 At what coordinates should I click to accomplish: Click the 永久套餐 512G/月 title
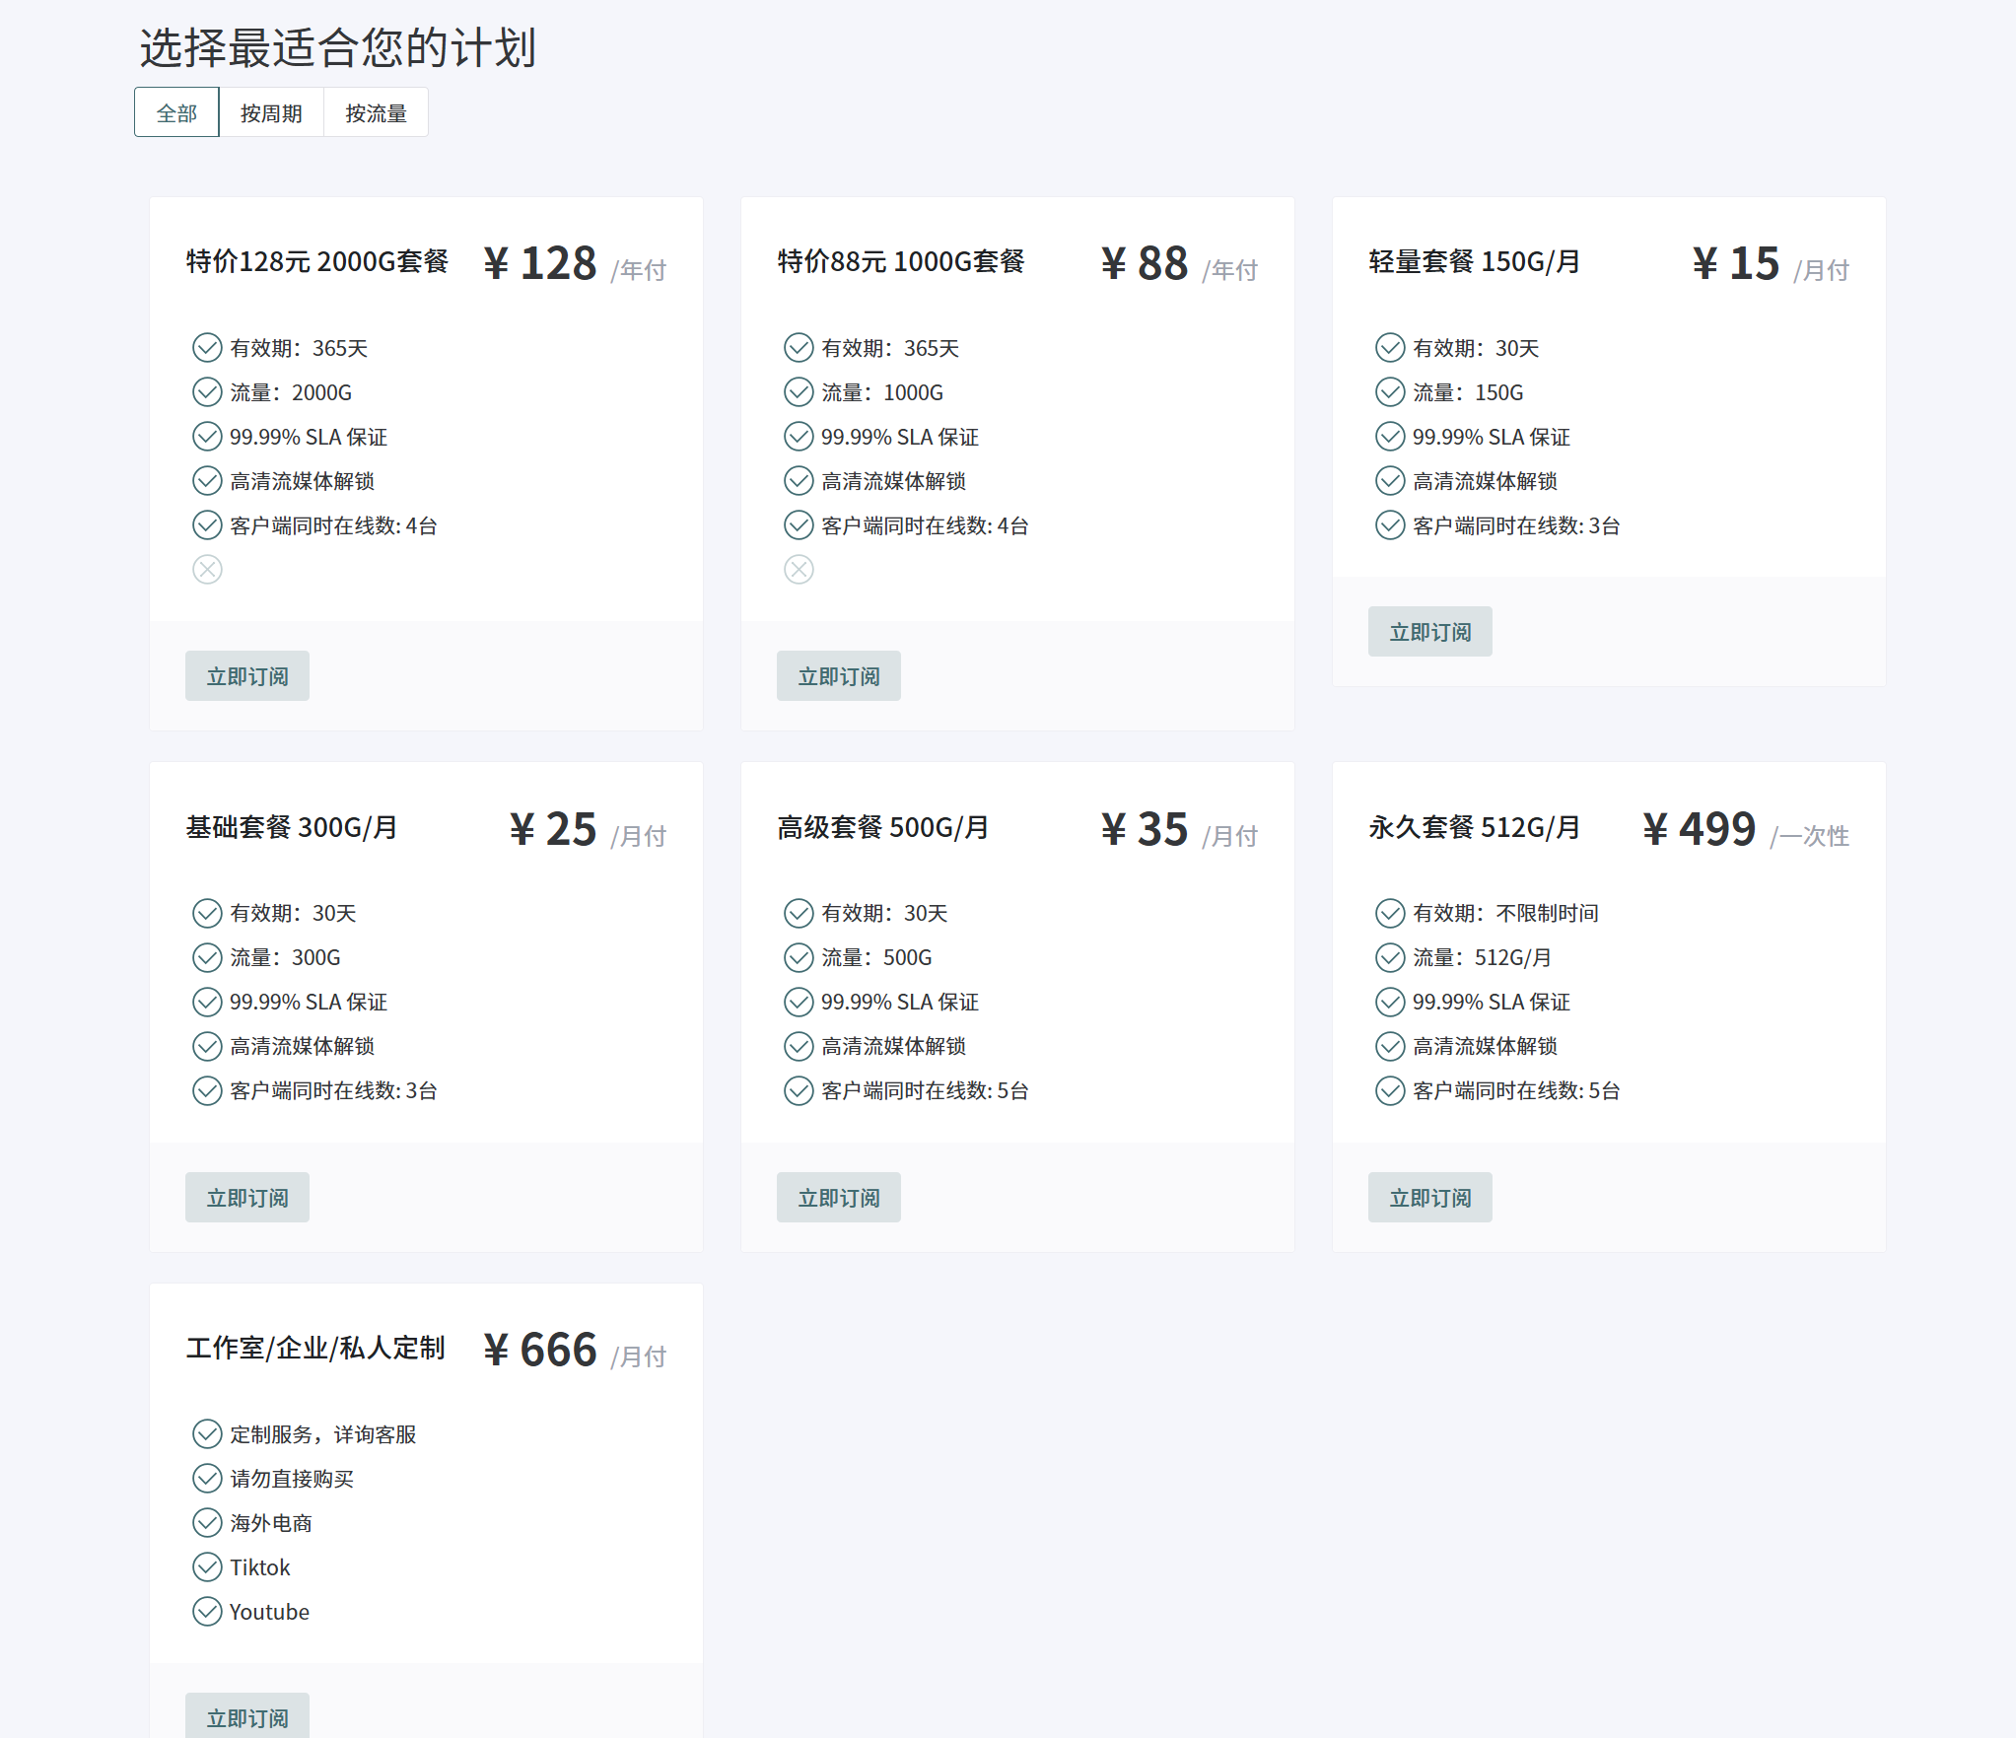click(1475, 827)
